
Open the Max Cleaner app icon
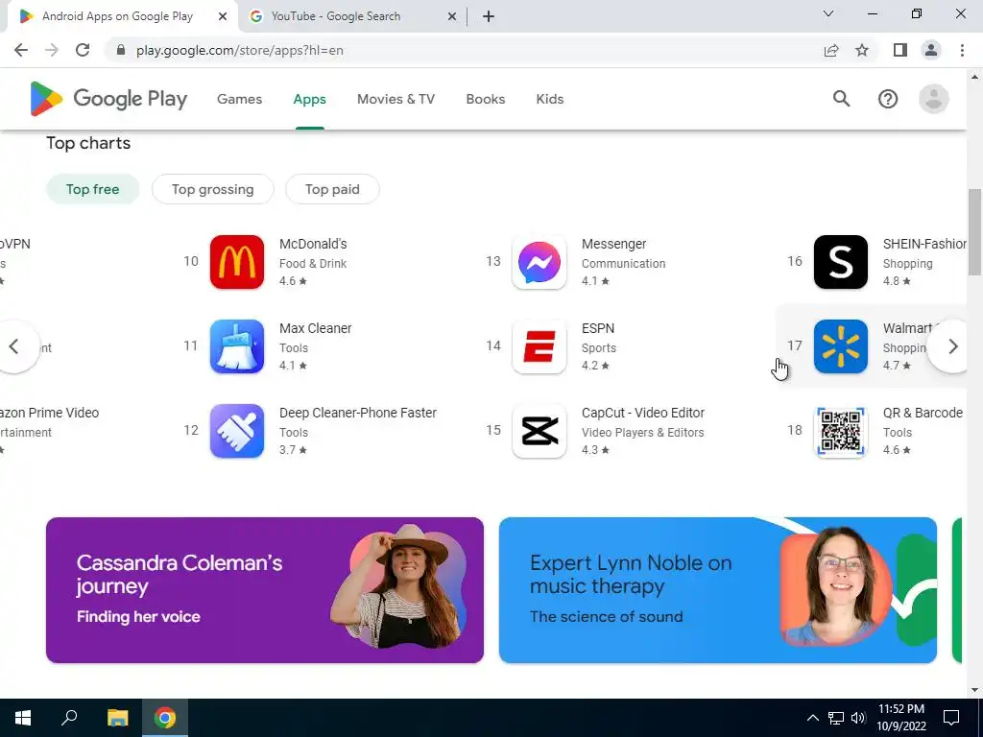(x=237, y=346)
